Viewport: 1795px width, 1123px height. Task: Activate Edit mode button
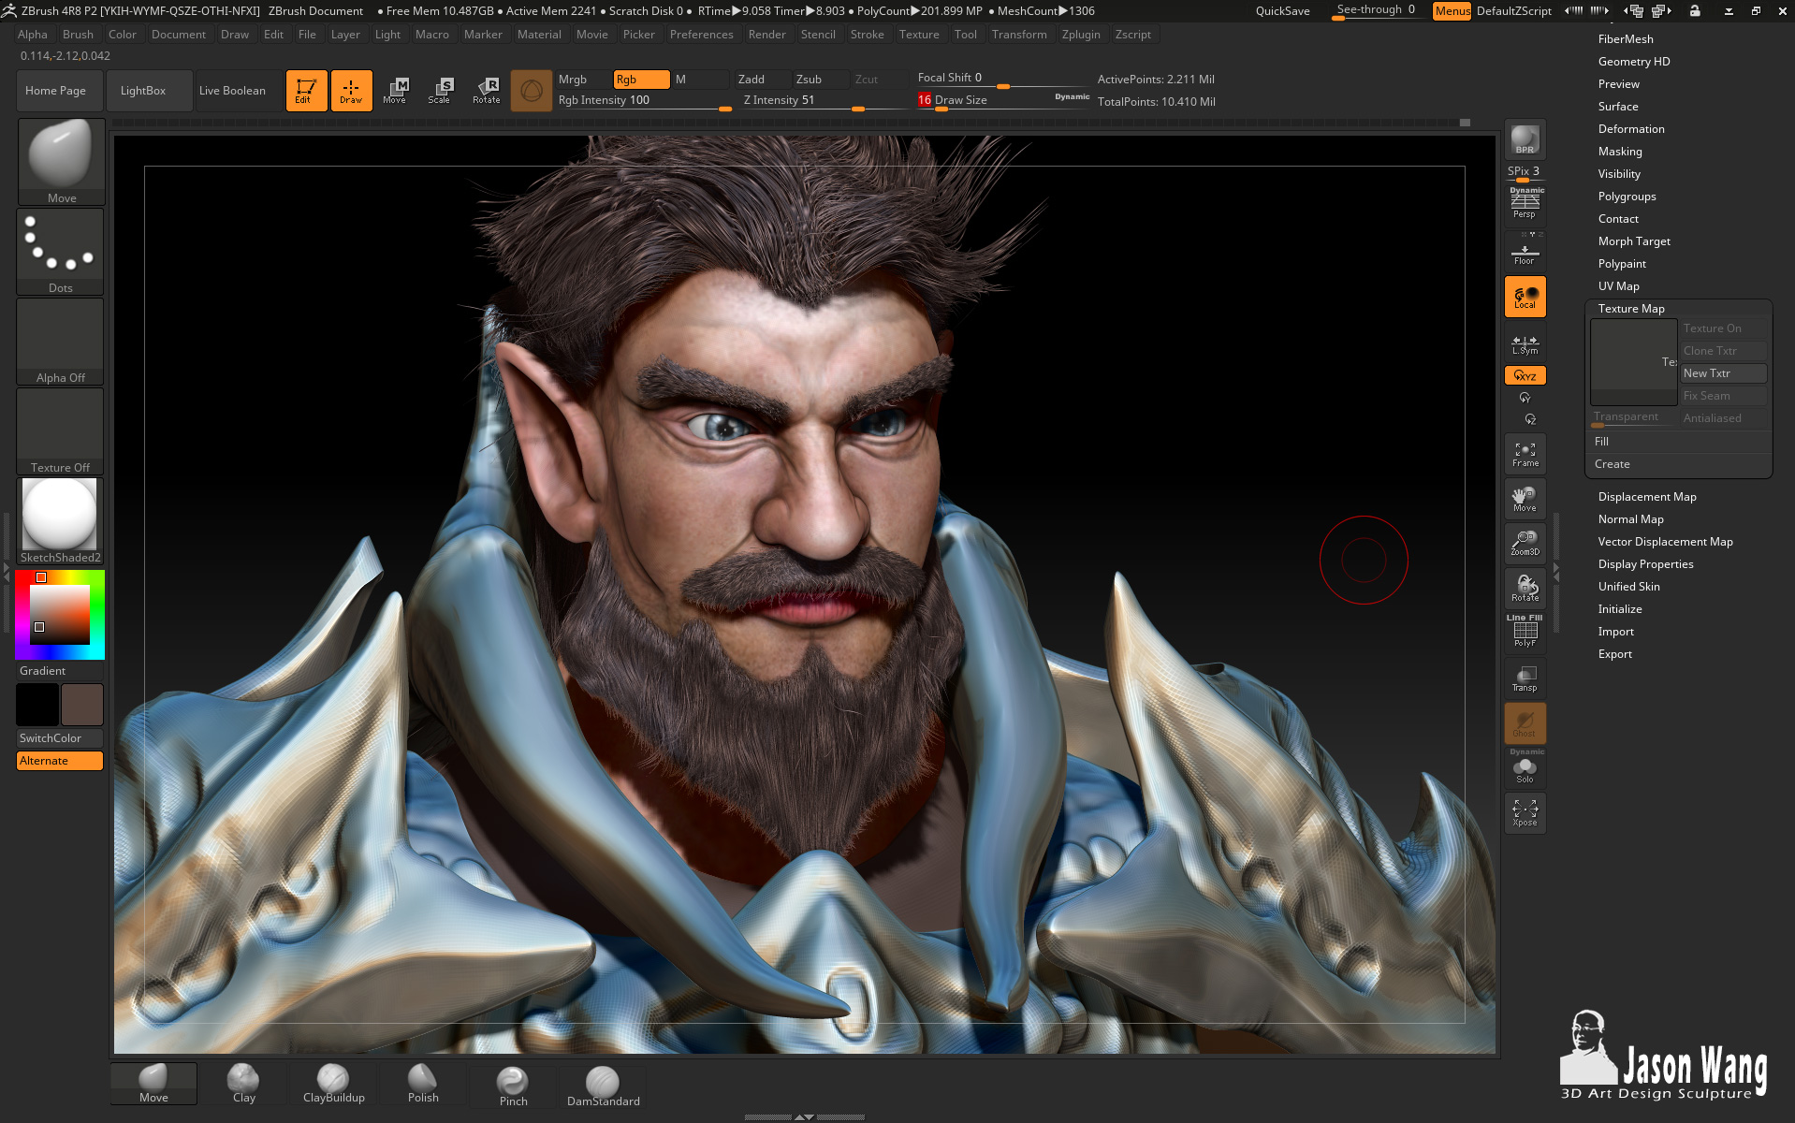(x=306, y=91)
